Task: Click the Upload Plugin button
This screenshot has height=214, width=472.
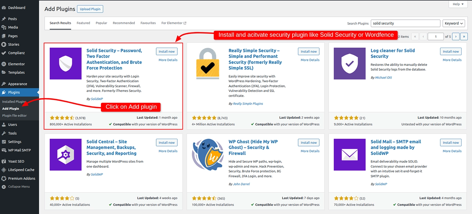Action: [90, 9]
